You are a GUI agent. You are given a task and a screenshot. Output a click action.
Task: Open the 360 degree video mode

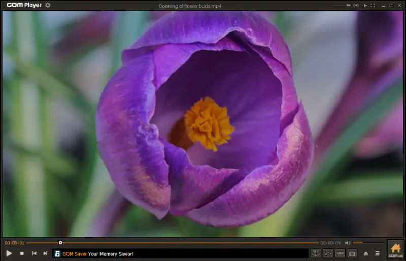point(316,253)
